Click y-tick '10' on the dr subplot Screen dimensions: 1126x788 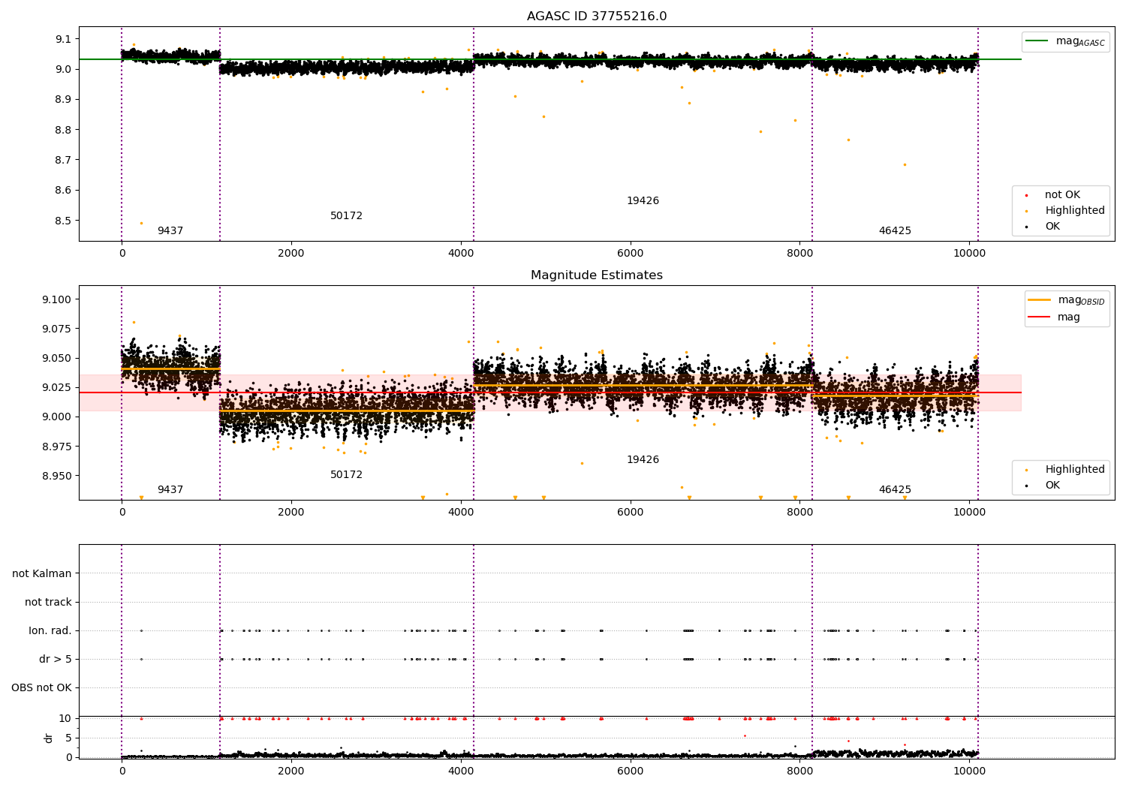pyautogui.click(x=65, y=719)
